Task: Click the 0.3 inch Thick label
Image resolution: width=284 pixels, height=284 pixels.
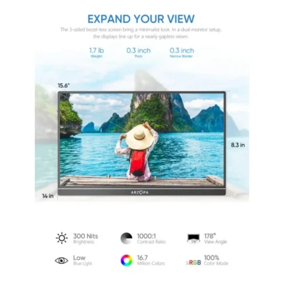Action: point(139,53)
